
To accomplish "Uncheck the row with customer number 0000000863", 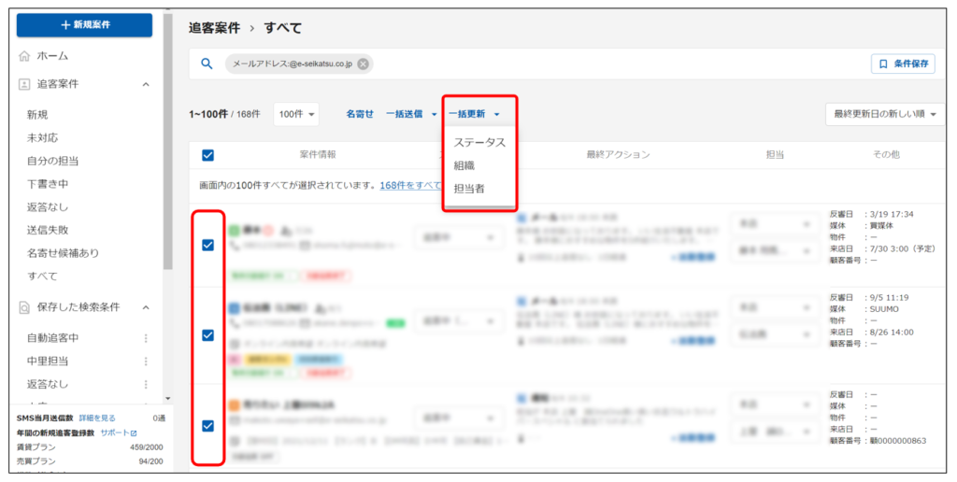I will pos(208,425).
